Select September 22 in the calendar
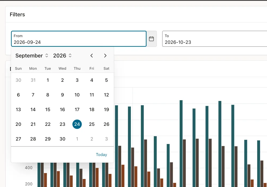The image size is (267, 187). coord(48,124)
